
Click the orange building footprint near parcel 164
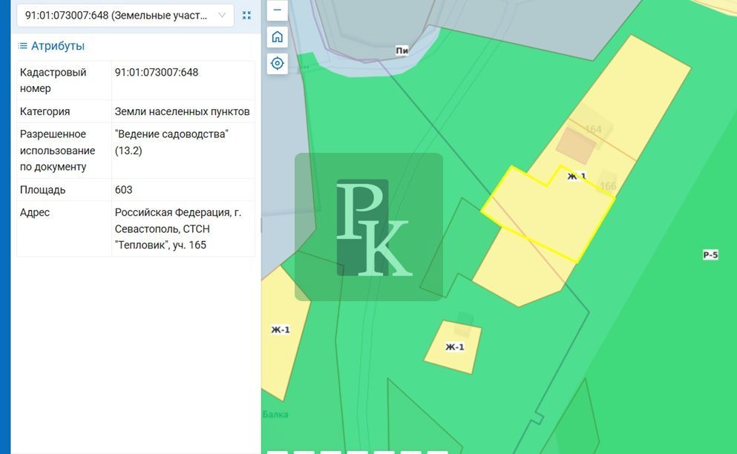point(575,145)
